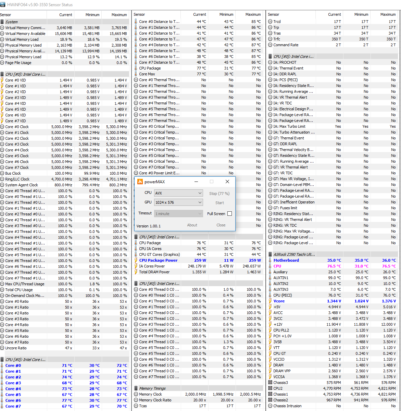The width and height of the screenshot is (401, 411).
Task: Click the Bus Clock row icon
Action: click(x=2, y=173)
